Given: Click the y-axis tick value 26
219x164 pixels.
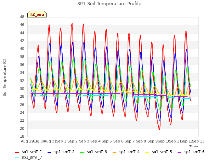Looking at the screenshot, I should coord(22,105).
